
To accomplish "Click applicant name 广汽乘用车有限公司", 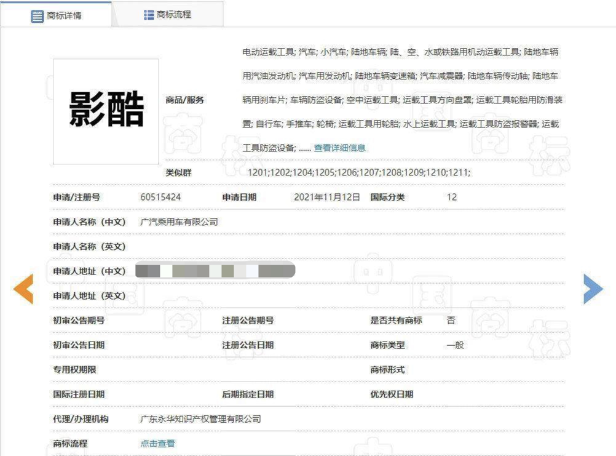I will click(179, 222).
